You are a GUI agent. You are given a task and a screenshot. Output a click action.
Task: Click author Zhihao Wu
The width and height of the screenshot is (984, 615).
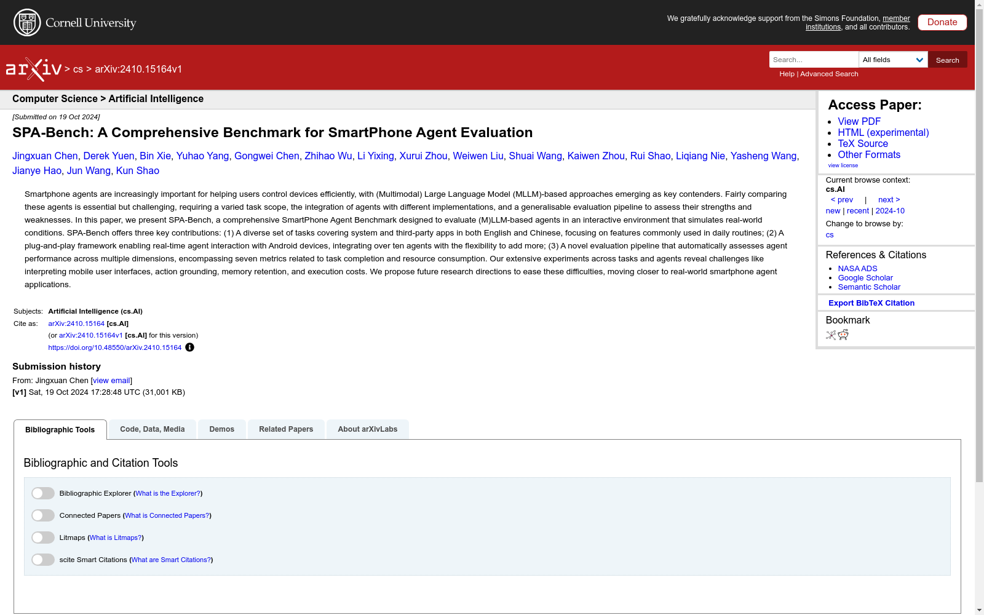(328, 156)
